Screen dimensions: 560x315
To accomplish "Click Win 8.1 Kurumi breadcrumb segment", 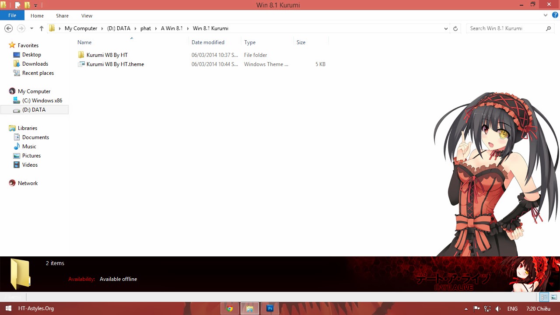I will click(210, 28).
